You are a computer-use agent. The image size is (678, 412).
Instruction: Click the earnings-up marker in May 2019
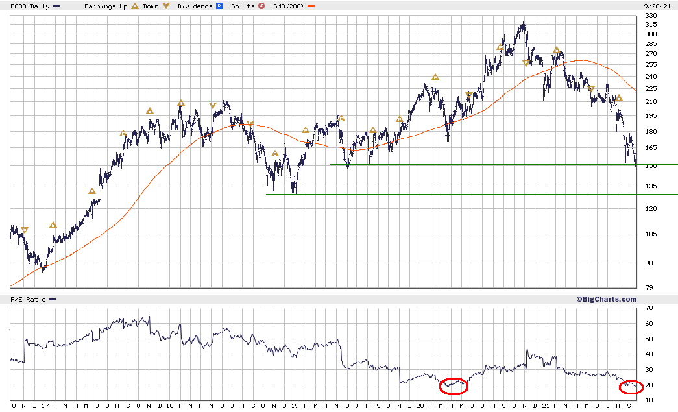341,118
